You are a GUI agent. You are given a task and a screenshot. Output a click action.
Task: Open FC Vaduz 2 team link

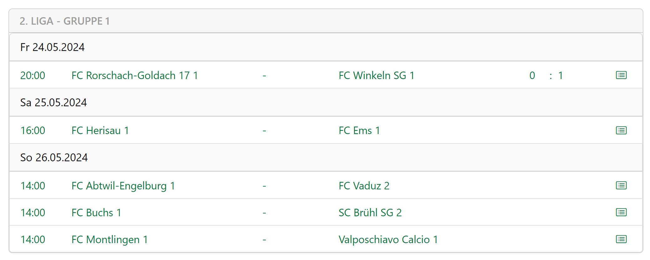[364, 186]
